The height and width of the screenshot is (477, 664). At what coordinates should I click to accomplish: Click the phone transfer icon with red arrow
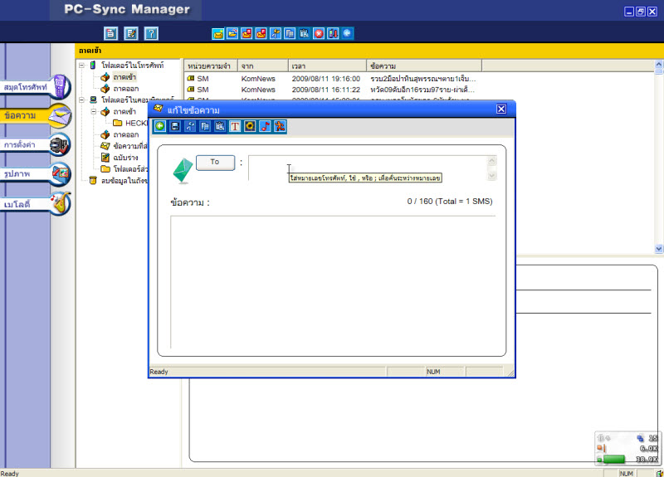point(333,33)
